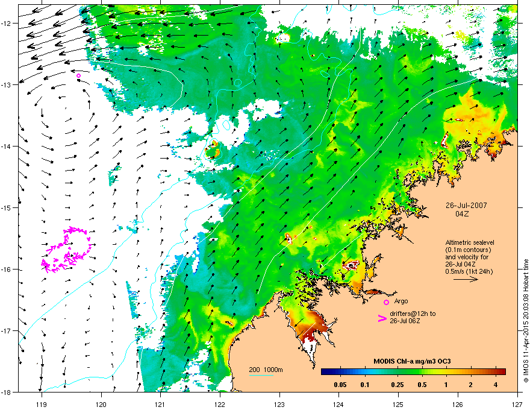
Task: Click the dark red end of colorbar
Action: 502,372
